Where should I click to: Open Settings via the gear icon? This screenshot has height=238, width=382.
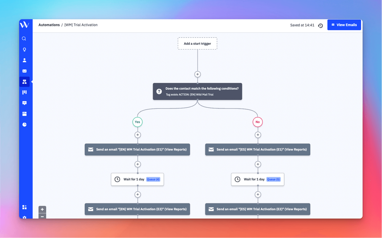(x=24, y=218)
